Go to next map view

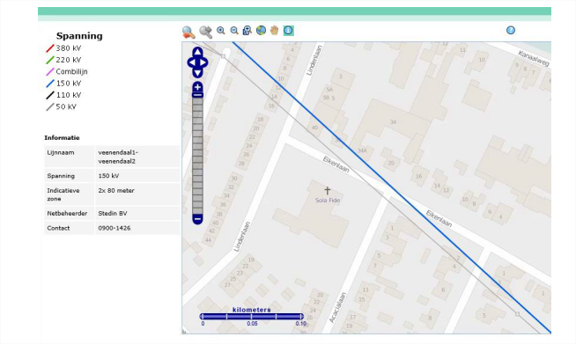point(206,33)
